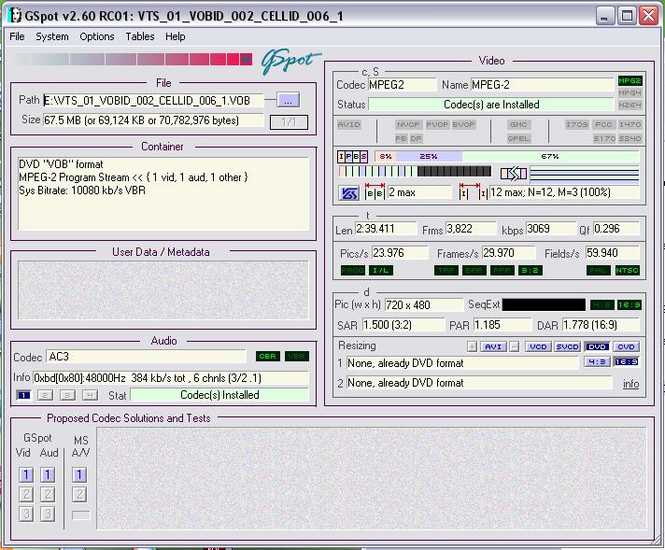Click the minus button beside AVI
665x550 pixels.
click(x=514, y=346)
